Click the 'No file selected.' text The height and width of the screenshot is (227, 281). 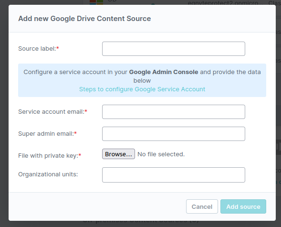161,154
